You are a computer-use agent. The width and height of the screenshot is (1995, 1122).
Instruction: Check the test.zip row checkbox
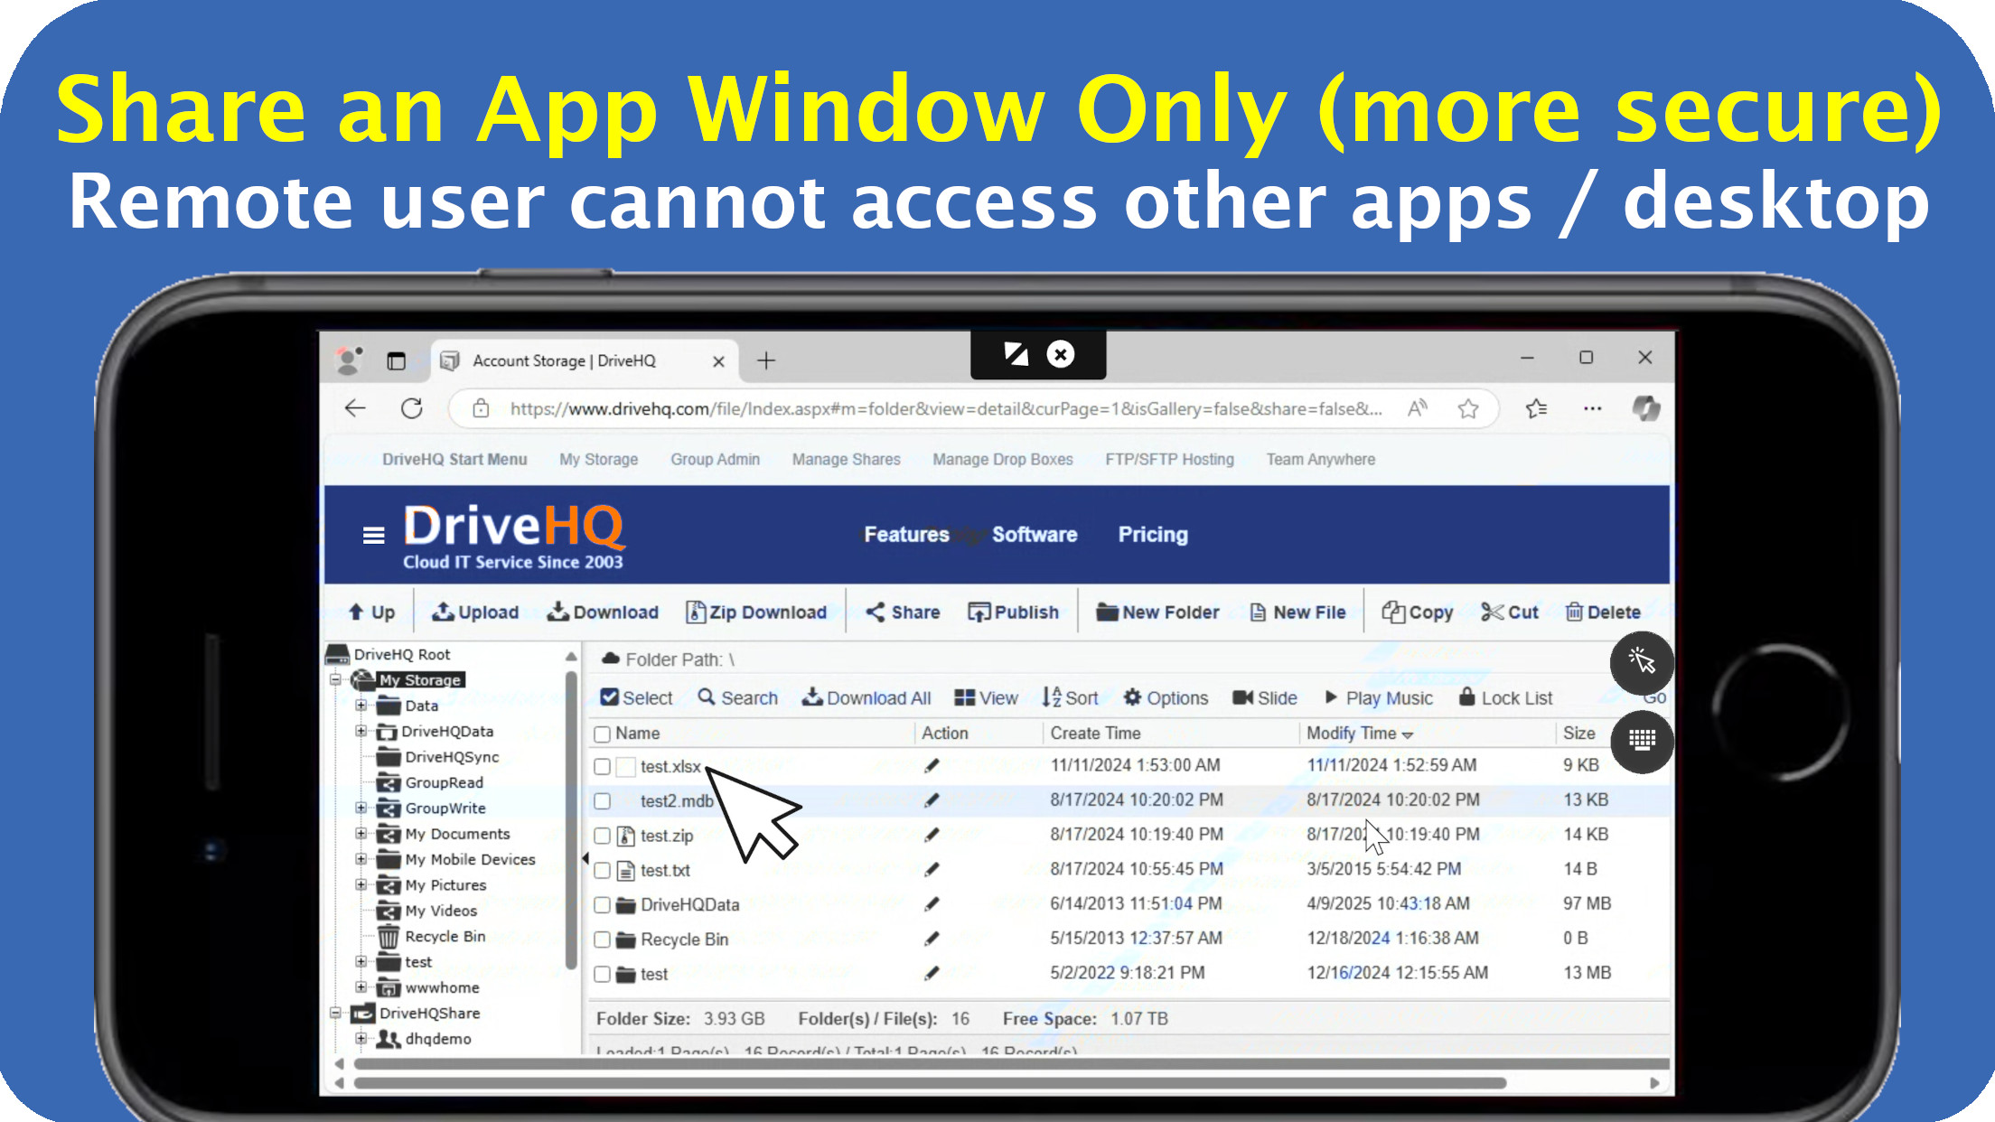(x=604, y=835)
